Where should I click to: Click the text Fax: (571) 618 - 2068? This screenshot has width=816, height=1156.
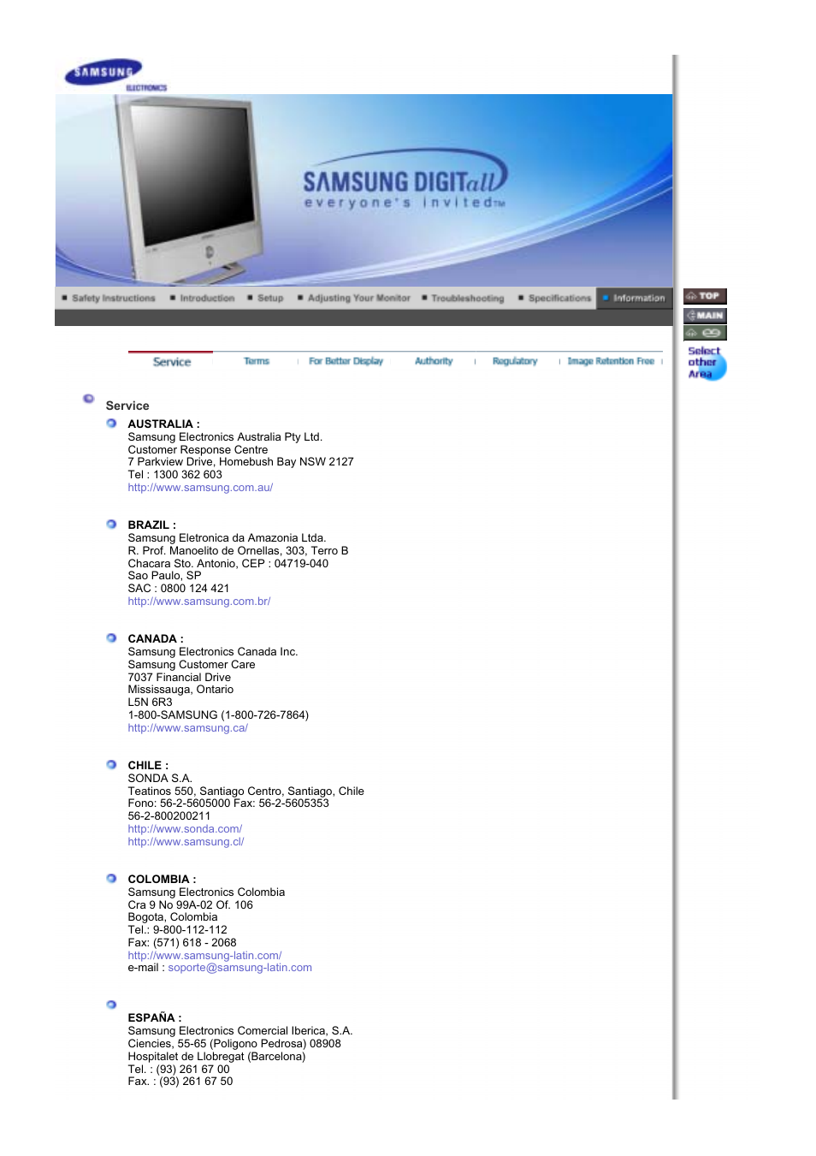click(181, 943)
